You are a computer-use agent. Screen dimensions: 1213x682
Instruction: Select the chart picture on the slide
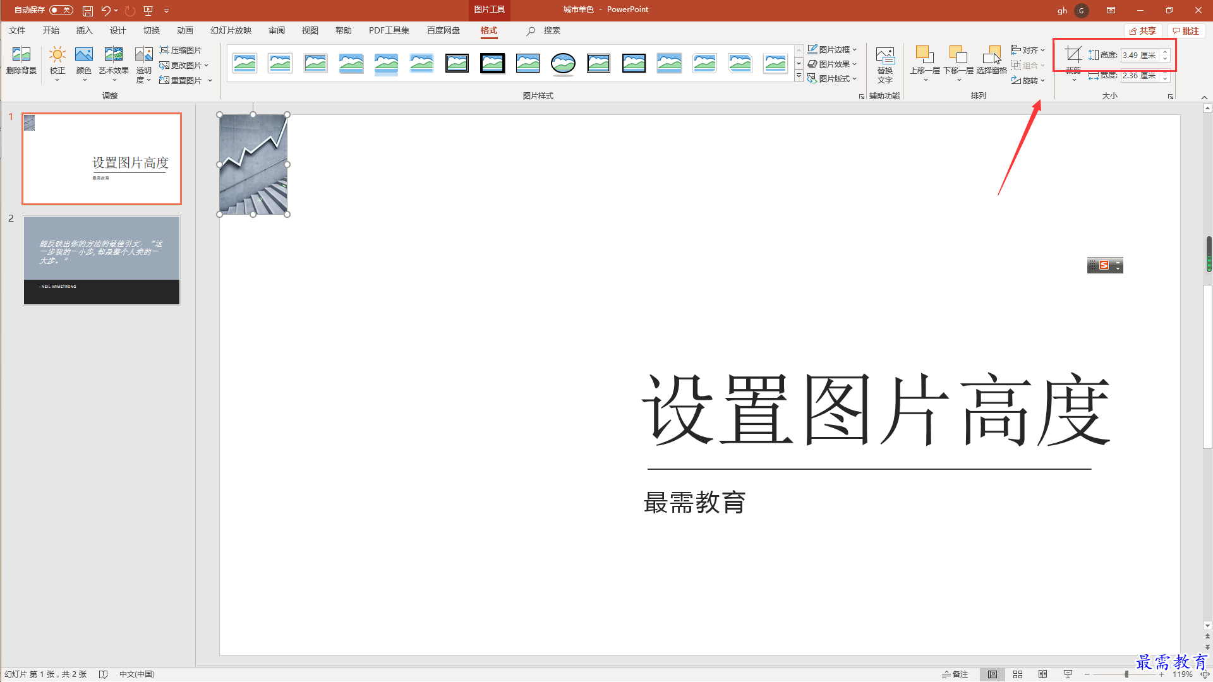pyautogui.click(x=253, y=164)
